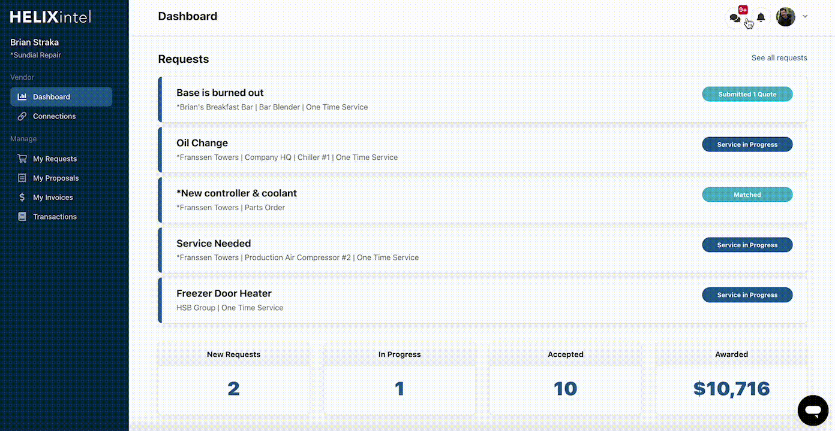Viewport: 835px width, 431px height.
Task: Expand the profile dropdown chevron
Action: pyautogui.click(x=805, y=16)
